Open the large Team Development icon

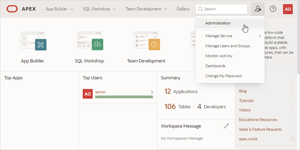(x=147, y=41)
